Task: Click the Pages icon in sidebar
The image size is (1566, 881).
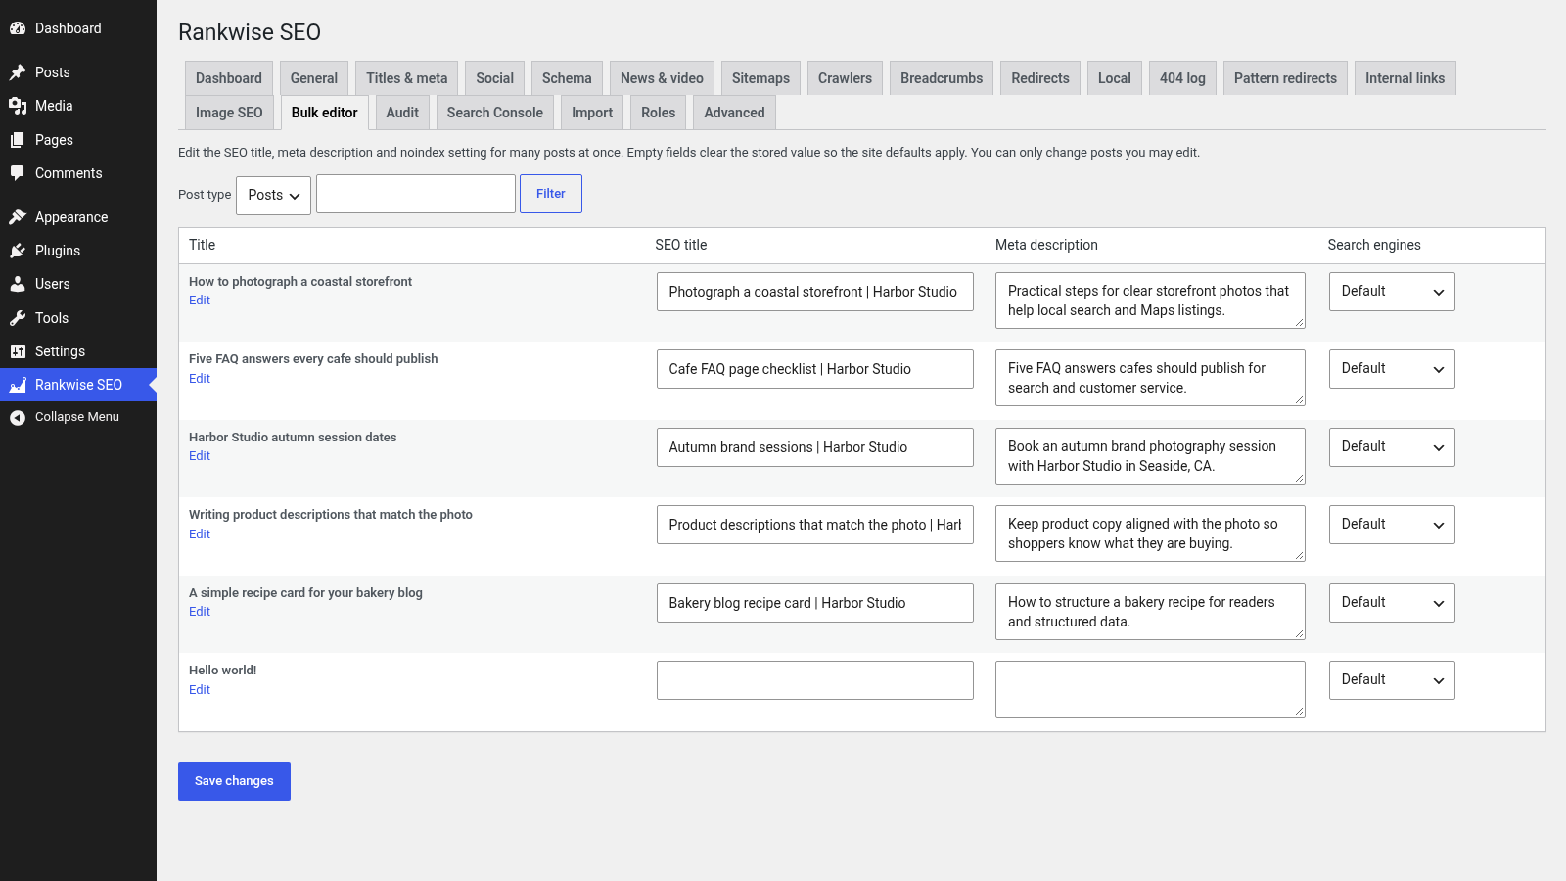Action: pos(18,140)
